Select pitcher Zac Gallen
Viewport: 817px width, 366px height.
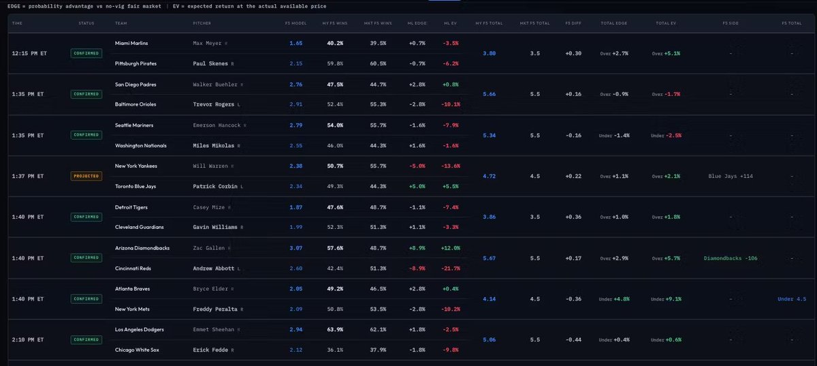pos(209,247)
